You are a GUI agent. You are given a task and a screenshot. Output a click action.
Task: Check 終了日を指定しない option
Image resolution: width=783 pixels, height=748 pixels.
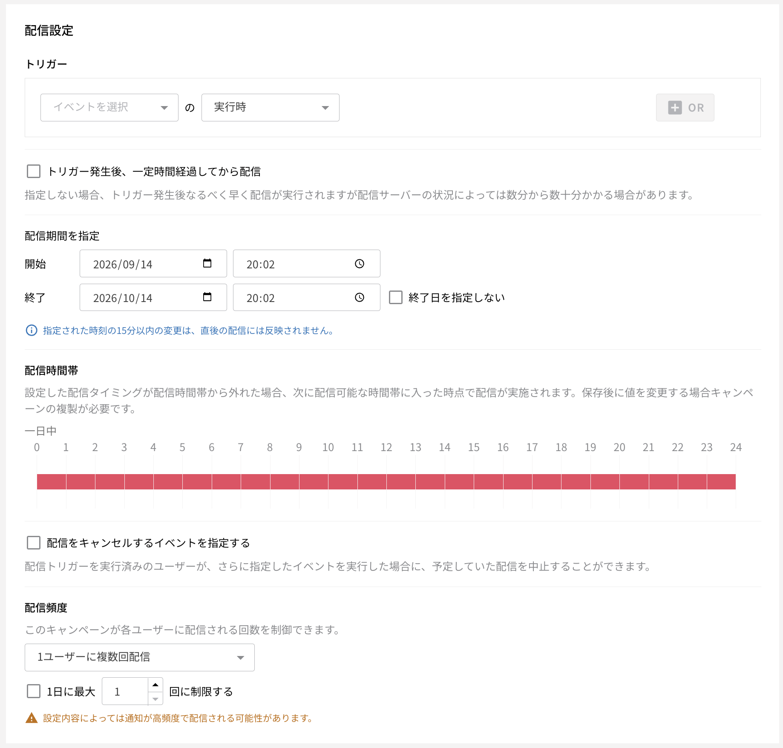point(396,297)
